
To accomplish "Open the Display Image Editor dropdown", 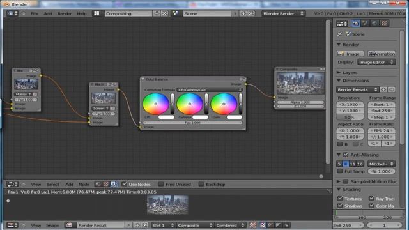I will pyautogui.click(x=376, y=62).
